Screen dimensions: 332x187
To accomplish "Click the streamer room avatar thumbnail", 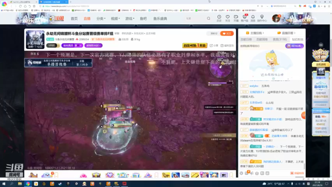I will (x=35, y=39).
